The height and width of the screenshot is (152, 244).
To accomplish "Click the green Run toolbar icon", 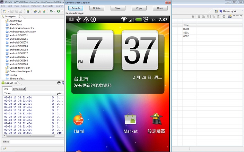I will tap(59, 11).
